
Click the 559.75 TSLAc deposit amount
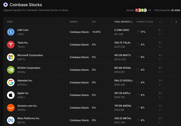coord(122,43)
